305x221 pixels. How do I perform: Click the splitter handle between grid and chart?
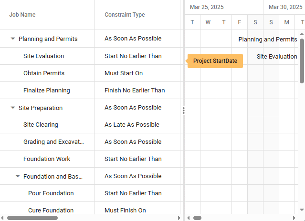click(x=183, y=110)
